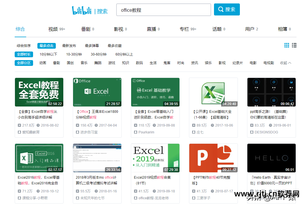This screenshot has width=302, height=207.
Task: Sort results by 最多弹幕
Action: 92,46
